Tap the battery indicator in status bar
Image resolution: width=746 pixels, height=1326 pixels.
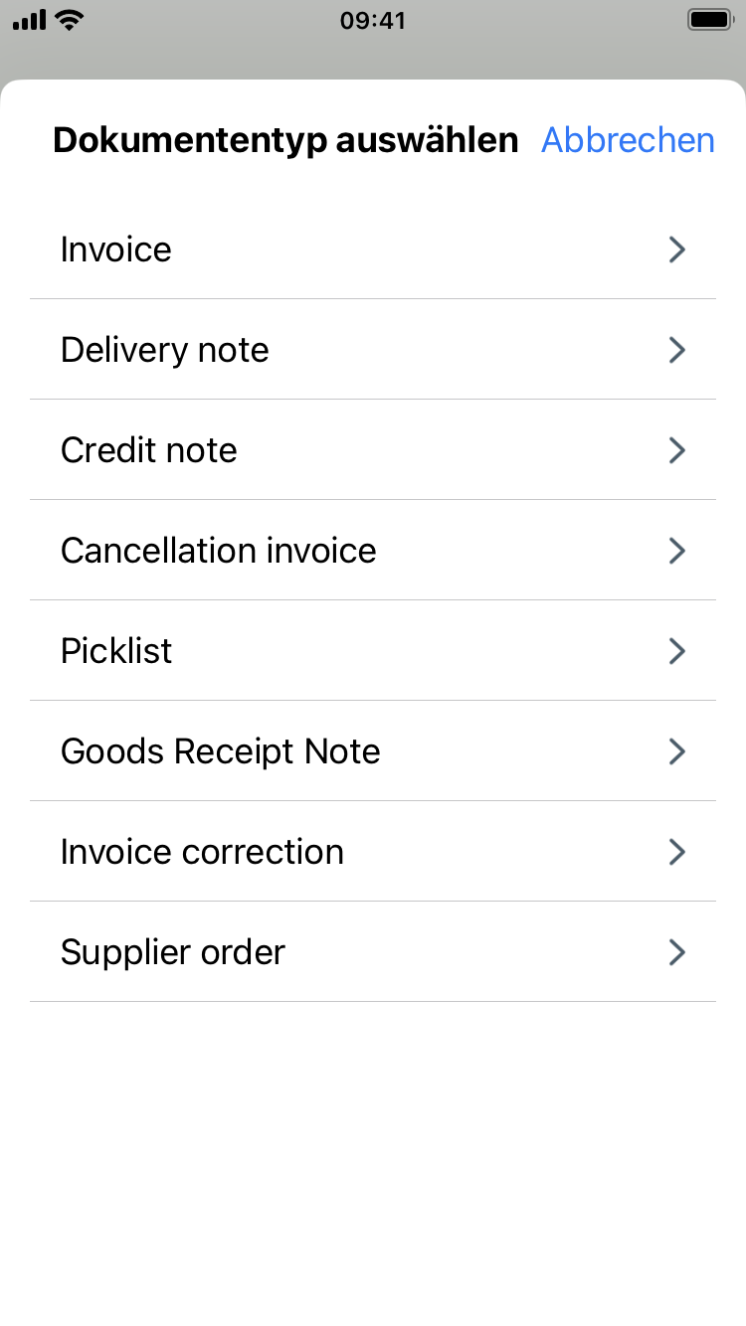pos(710,20)
